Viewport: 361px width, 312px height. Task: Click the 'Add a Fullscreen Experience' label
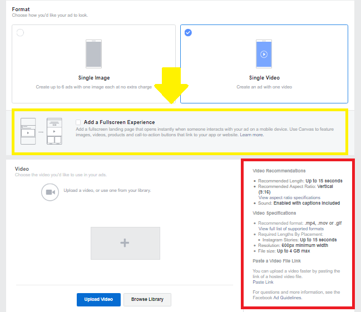119,122
